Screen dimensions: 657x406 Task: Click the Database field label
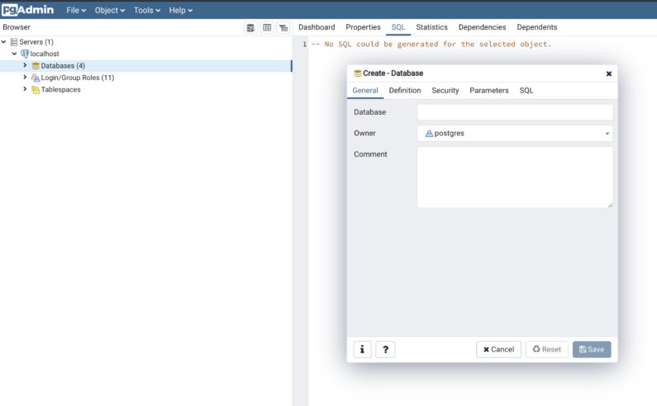click(369, 112)
